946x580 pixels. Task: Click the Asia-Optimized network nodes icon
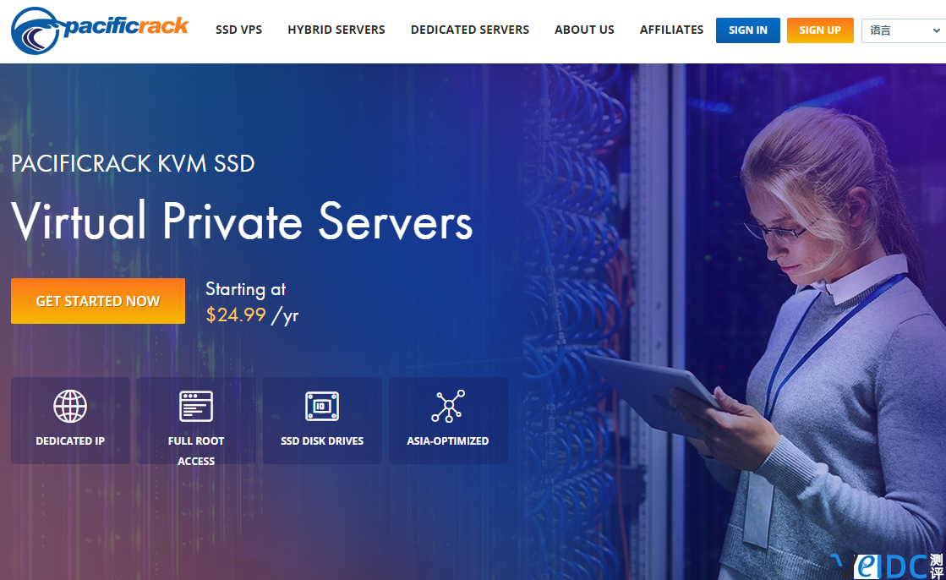pos(448,406)
